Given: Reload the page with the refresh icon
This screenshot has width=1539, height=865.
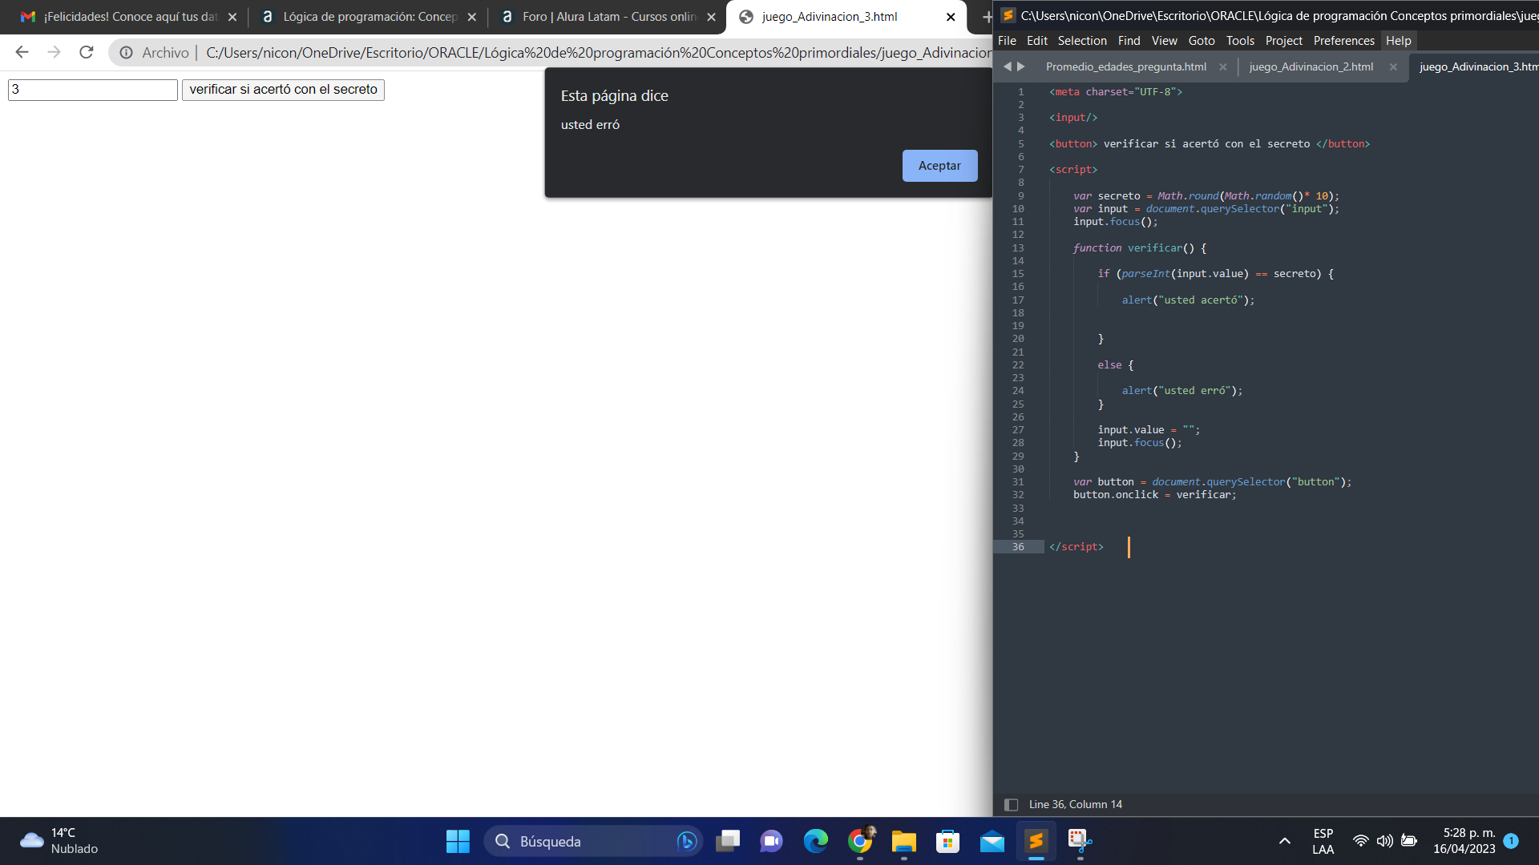Looking at the screenshot, I should [x=87, y=53].
